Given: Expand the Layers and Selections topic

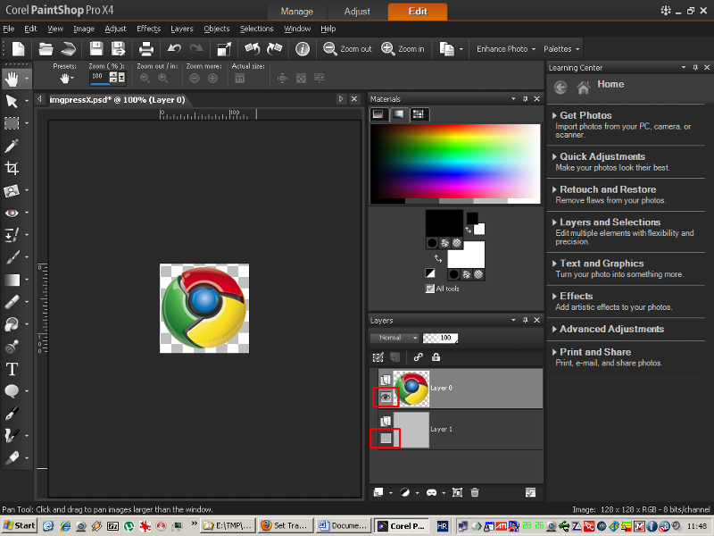Looking at the screenshot, I should coord(610,222).
